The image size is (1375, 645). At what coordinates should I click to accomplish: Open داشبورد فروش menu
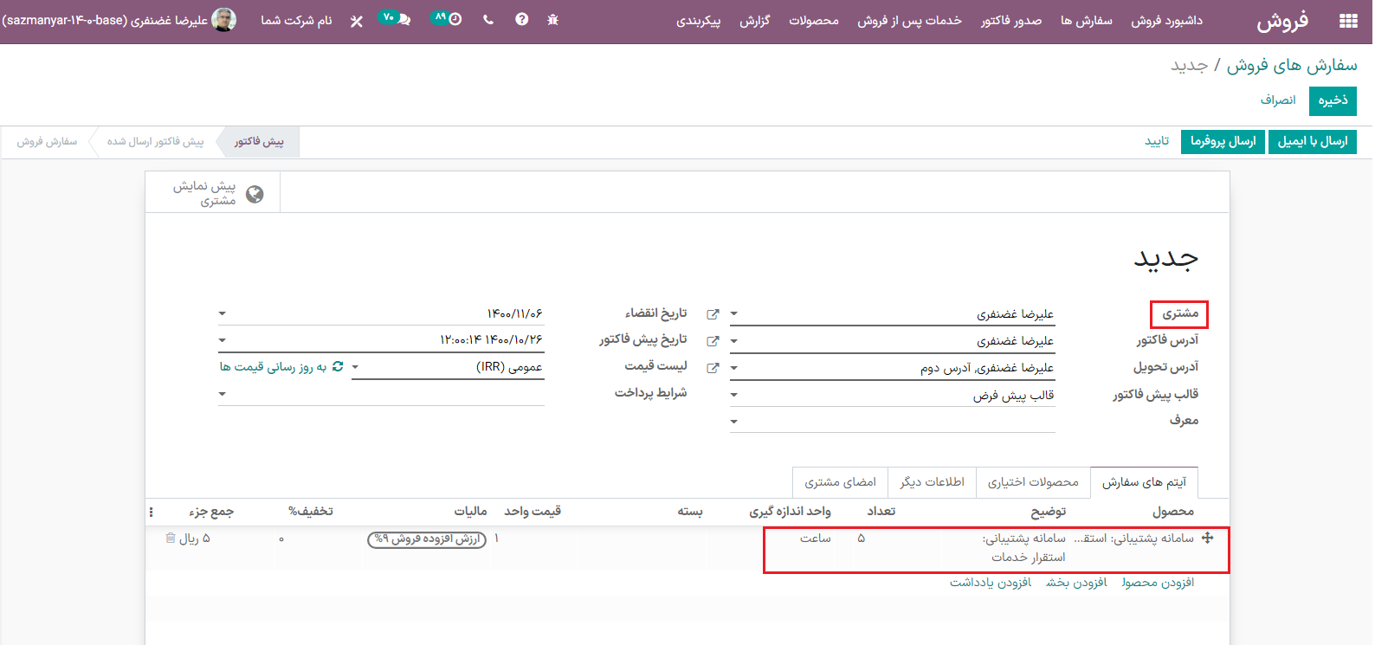(x=1166, y=20)
